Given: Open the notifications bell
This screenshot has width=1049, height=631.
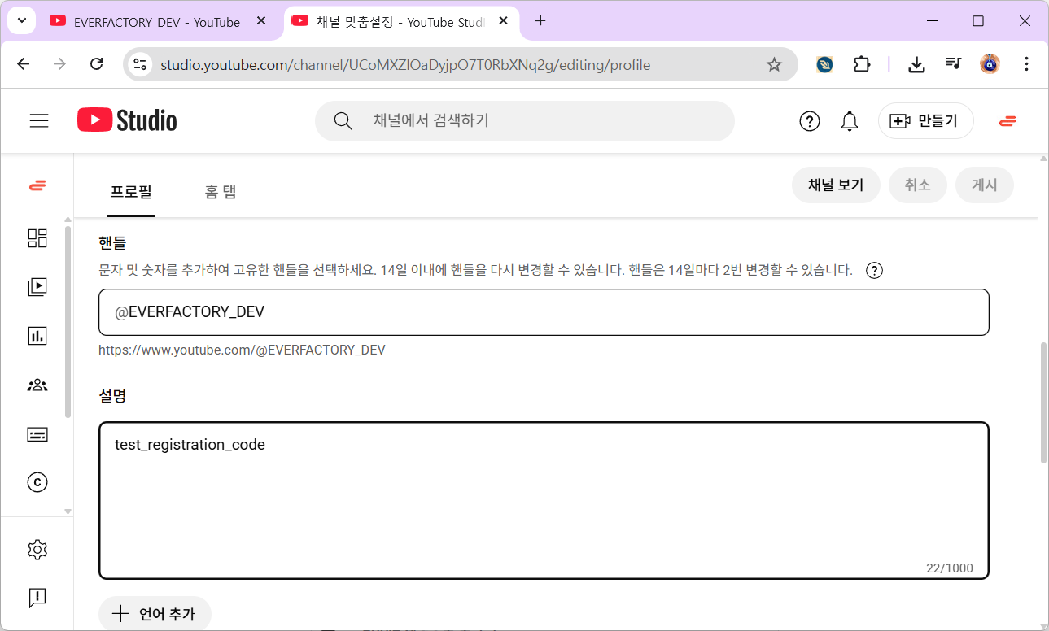Looking at the screenshot, I should coord(849,121).
